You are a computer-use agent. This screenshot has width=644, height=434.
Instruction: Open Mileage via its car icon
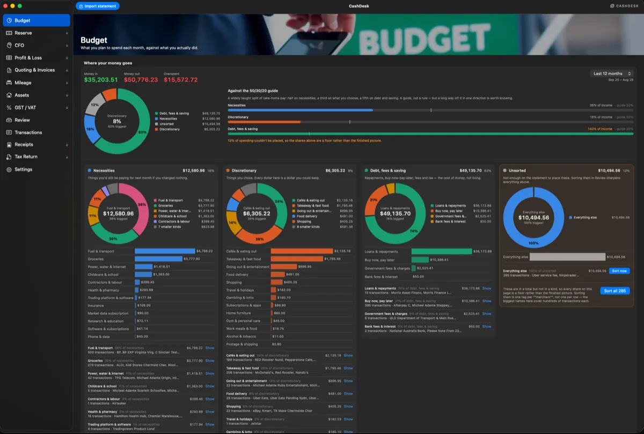coord(9,83)
